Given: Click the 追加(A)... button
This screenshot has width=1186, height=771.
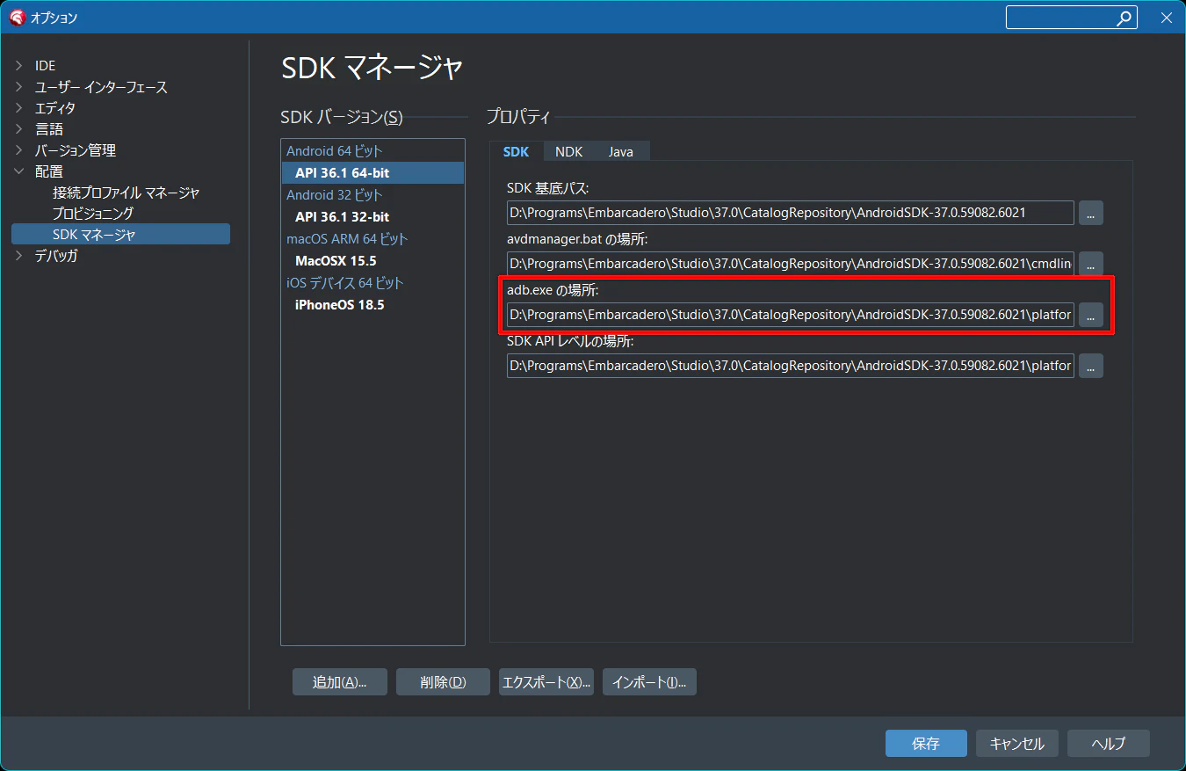Looking at the screenshot, I should coord(340,682).
